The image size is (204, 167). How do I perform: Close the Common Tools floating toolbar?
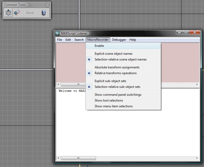tap(47, 5)
